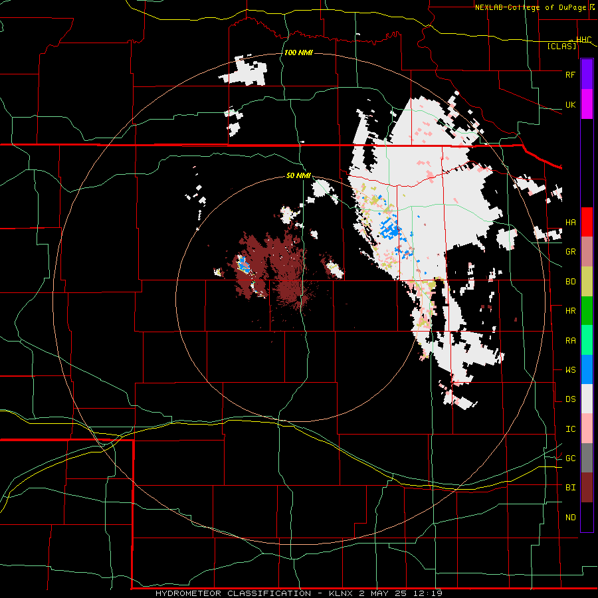Viewport: 598px width, 598px height.
Task: Click the HHC product label
Action: (583, 39)
